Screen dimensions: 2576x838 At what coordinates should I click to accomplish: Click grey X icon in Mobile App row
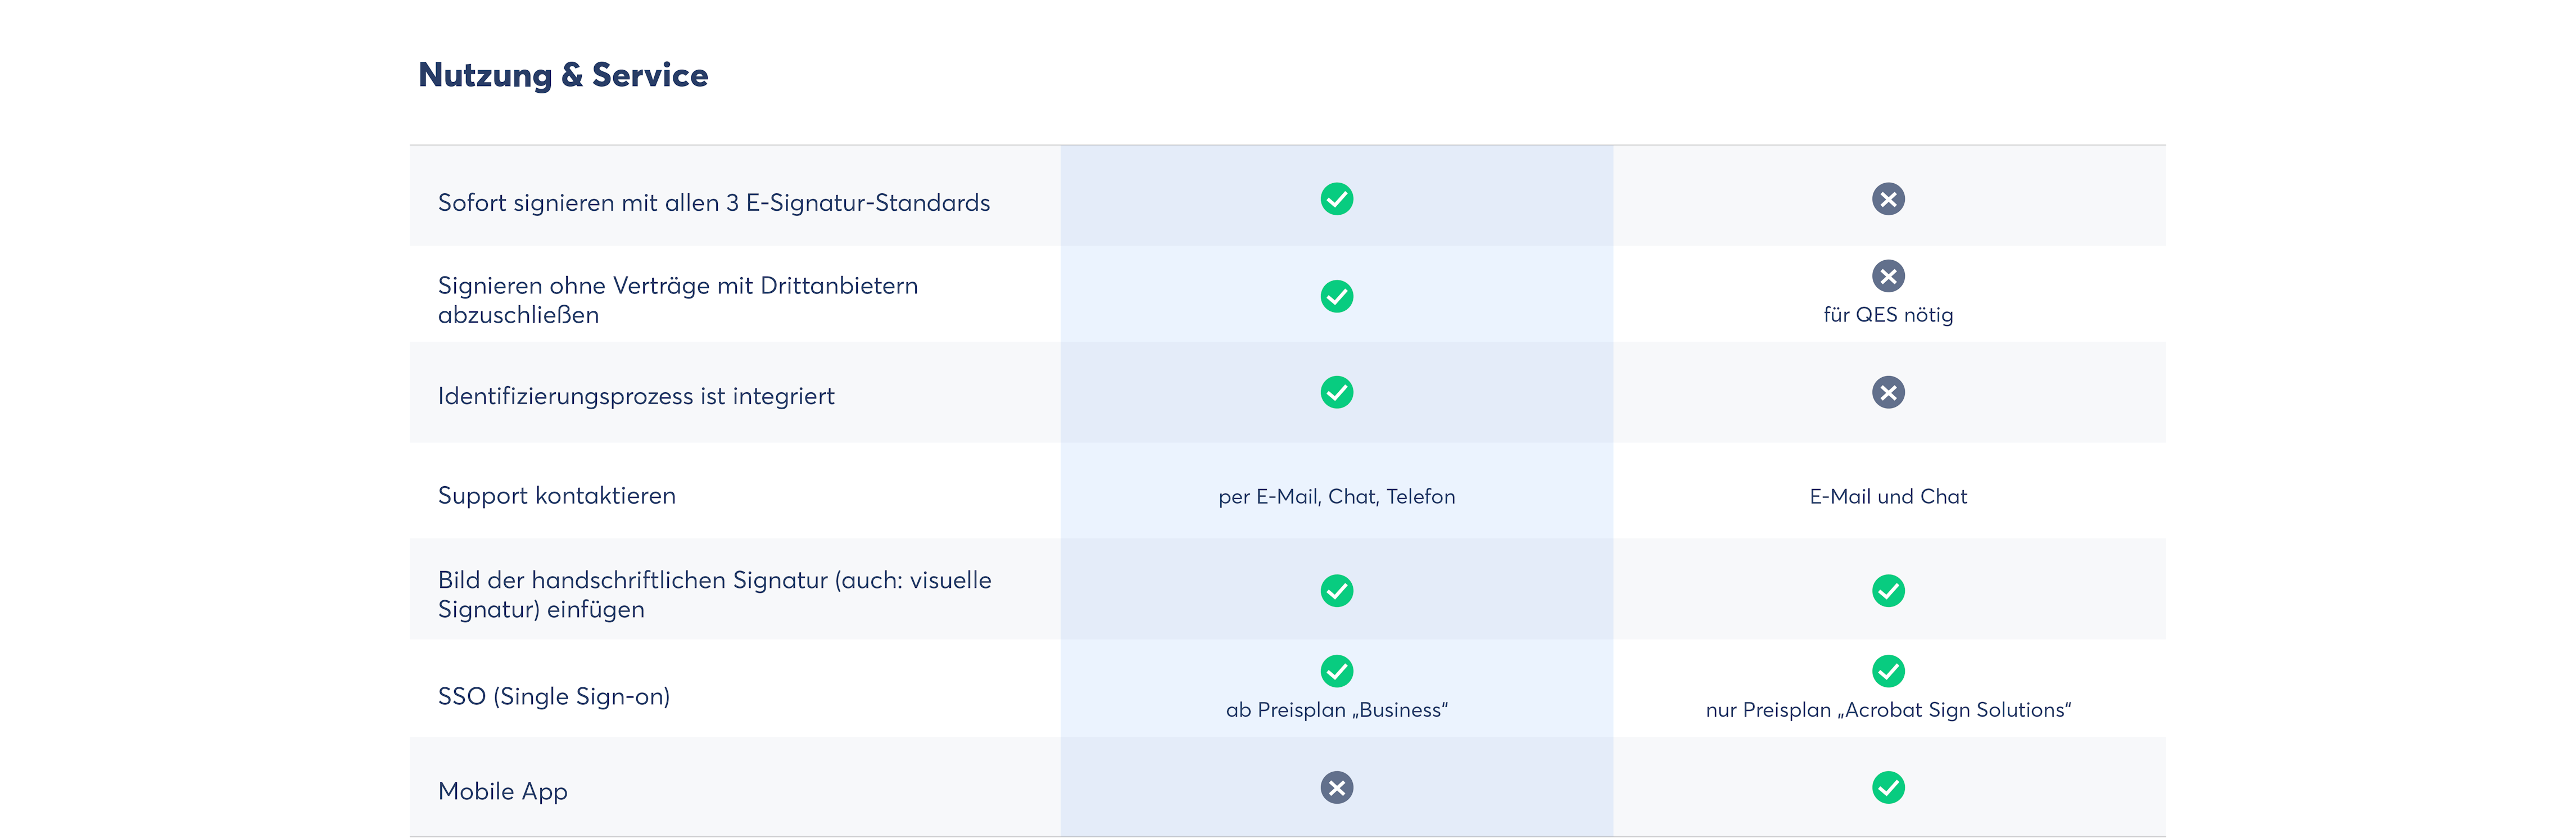(x=1336, y=788)
